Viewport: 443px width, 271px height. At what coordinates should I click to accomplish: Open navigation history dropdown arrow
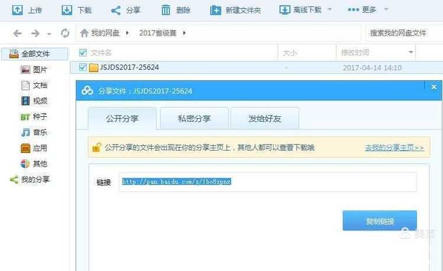[x=49, y=34]
